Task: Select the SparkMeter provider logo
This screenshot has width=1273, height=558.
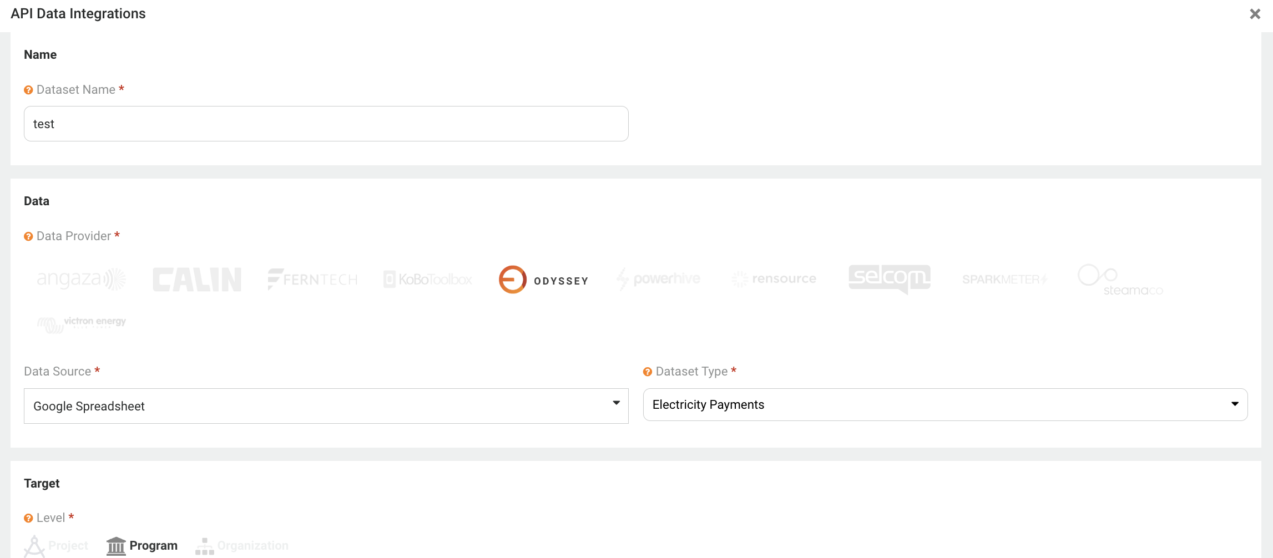Action: [1005, 279]
